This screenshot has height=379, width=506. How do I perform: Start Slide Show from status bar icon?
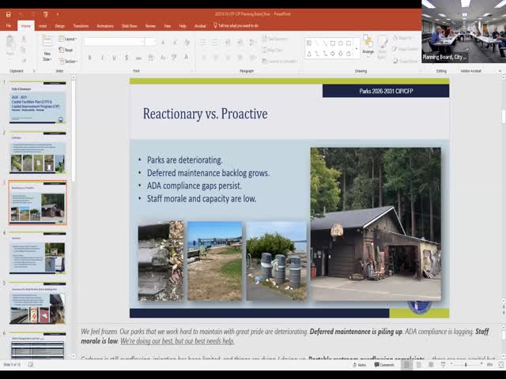click(x=443, y=365)
